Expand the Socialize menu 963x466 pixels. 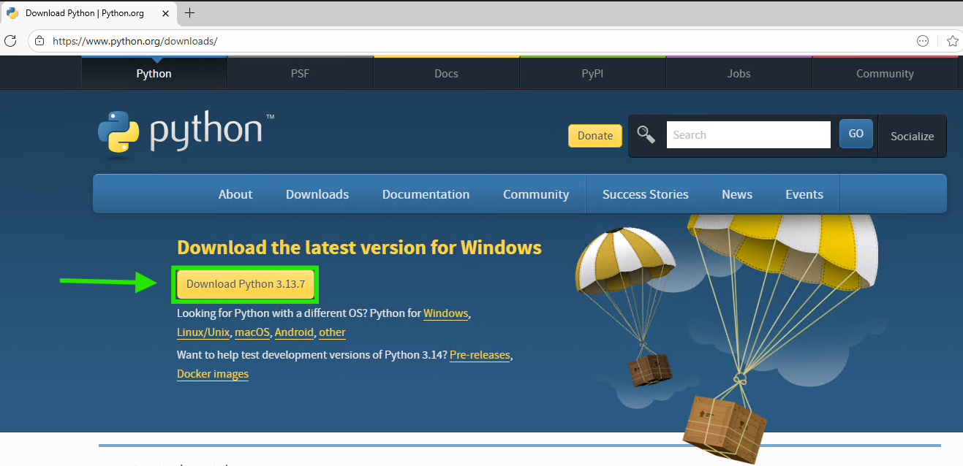coord(912,136)
